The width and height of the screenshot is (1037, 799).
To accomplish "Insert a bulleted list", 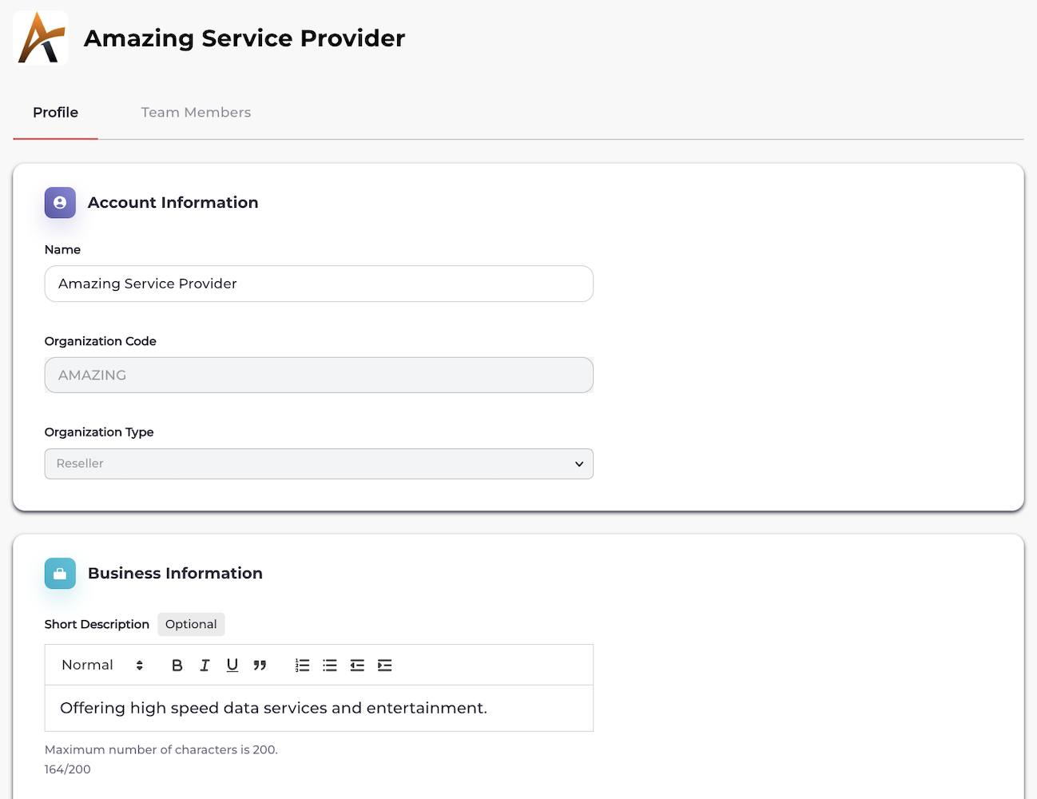I will click(330, 666).
